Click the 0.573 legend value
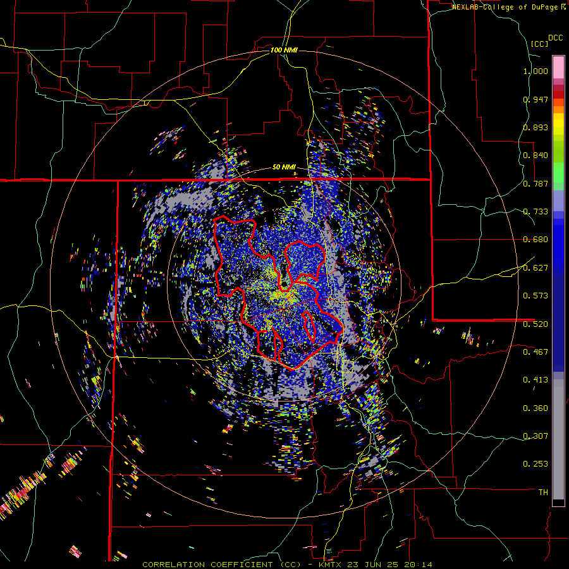Image resolution: width=569 pixels, height=569 pixels. click(x=535, y=296)
